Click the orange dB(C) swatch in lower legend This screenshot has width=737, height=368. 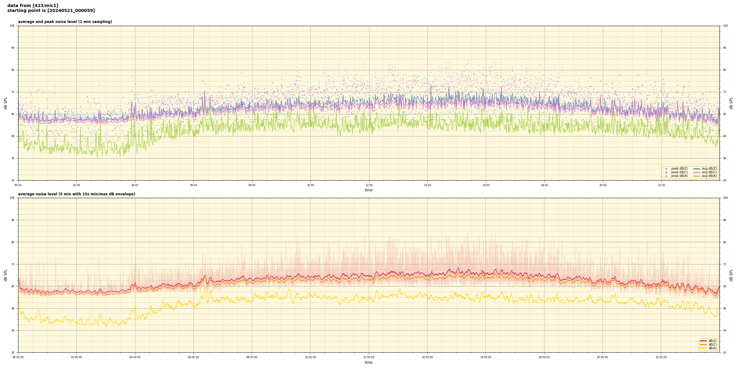point(703,344)
